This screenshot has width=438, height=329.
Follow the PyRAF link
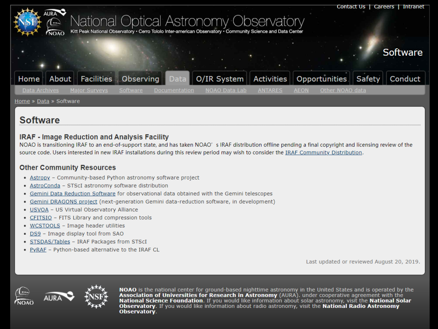(x=38, y=249)
